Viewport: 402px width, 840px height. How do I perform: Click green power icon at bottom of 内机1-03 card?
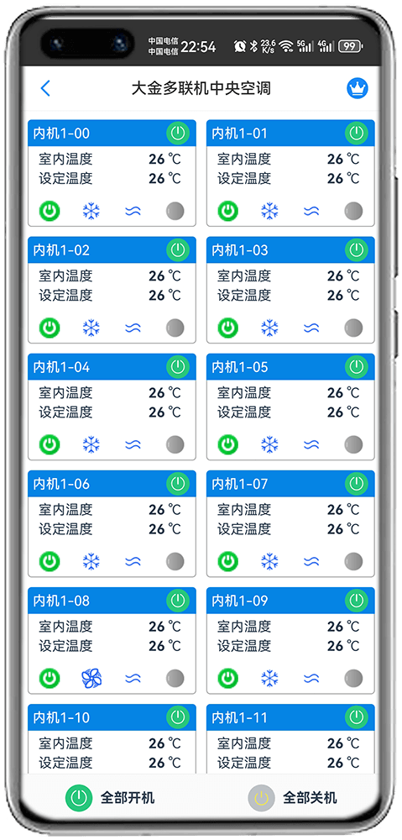228,328
